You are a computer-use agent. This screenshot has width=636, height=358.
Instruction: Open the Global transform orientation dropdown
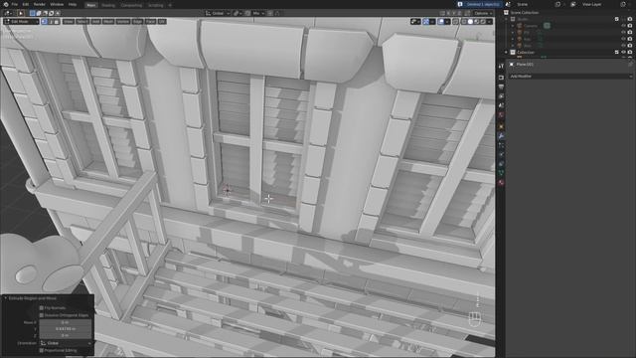218,13
